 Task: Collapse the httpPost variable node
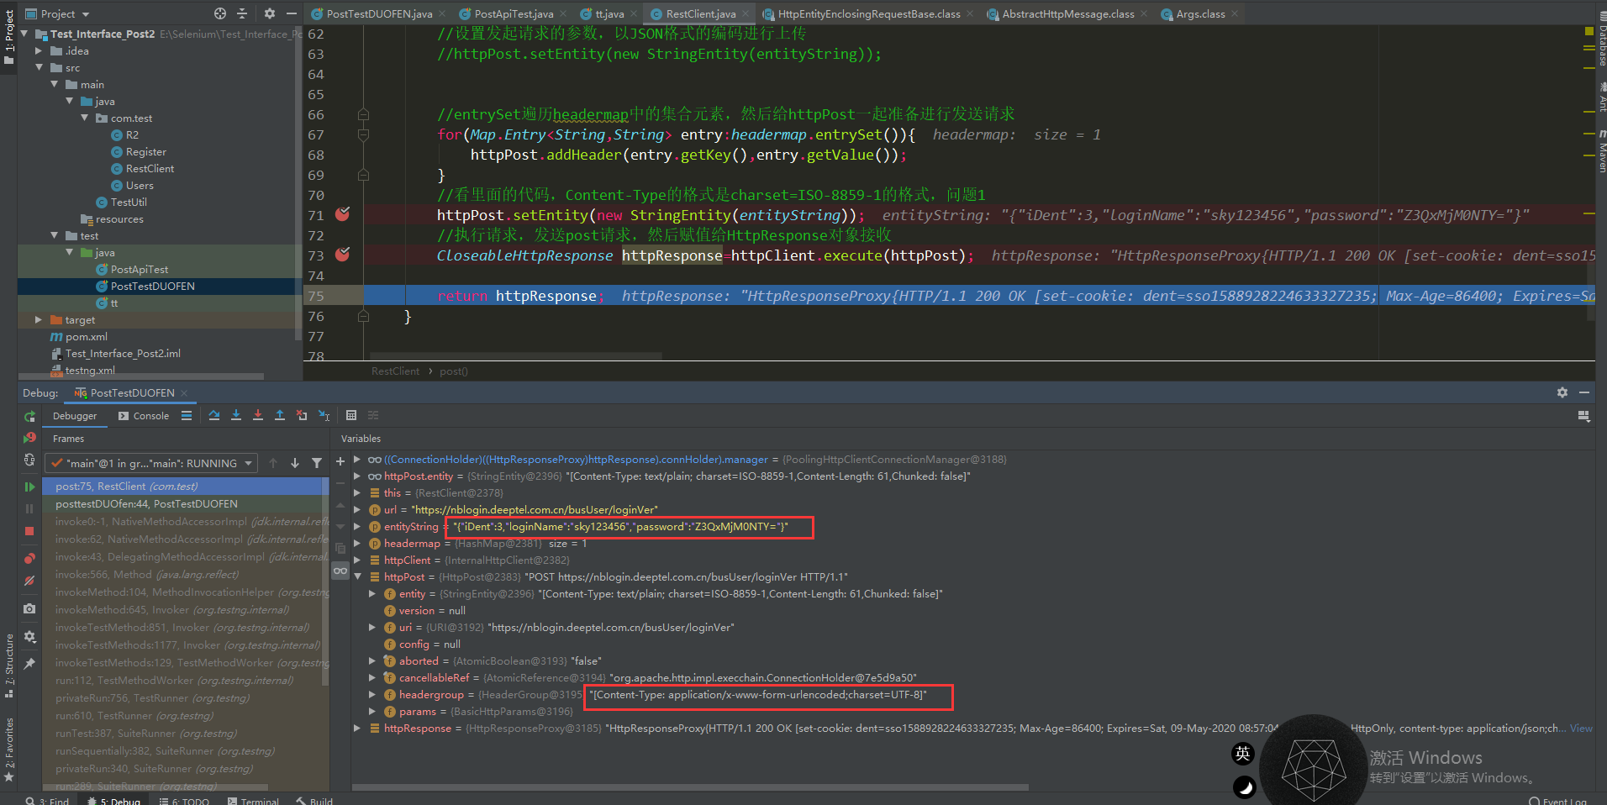tap(358, 577)
